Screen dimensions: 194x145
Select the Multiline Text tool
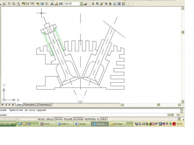click(93, 4)
